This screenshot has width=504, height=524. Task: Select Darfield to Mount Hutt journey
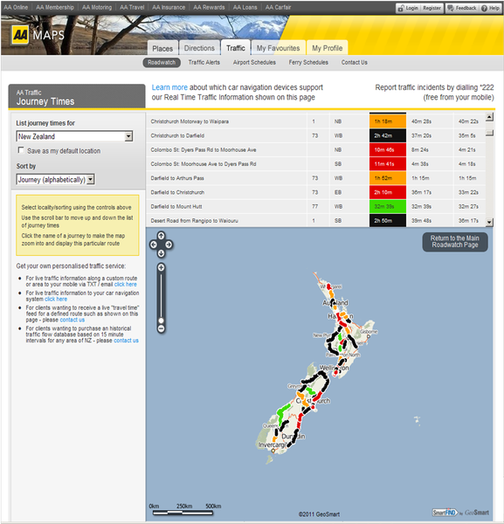point(176,206)
